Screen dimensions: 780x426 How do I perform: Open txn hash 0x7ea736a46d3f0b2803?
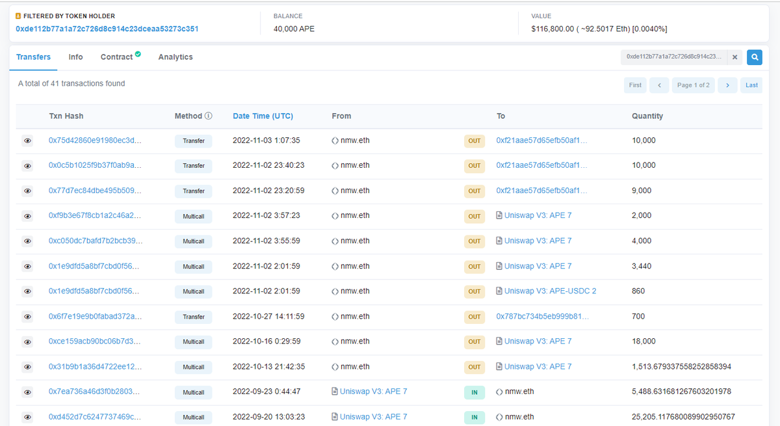[x=95, y=392]
